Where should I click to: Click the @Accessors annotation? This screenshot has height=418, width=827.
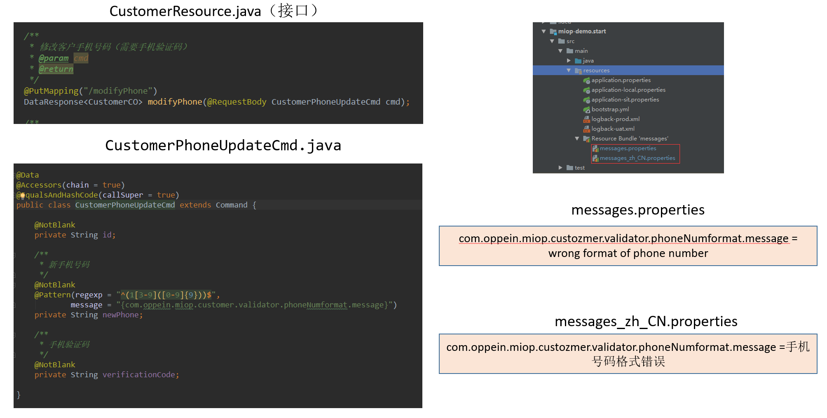pyautogui.click(x=39, y=185)
